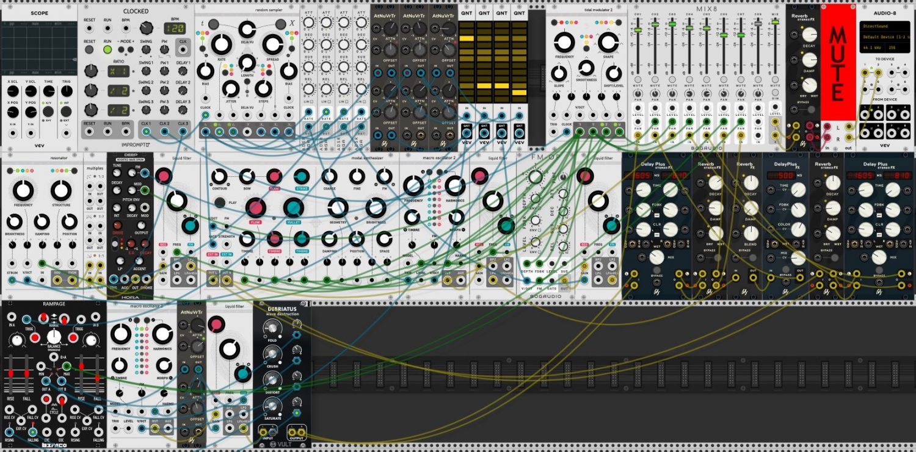
Task: Click Clocked's DELAY 1 knob
Action: pos(183,72)
